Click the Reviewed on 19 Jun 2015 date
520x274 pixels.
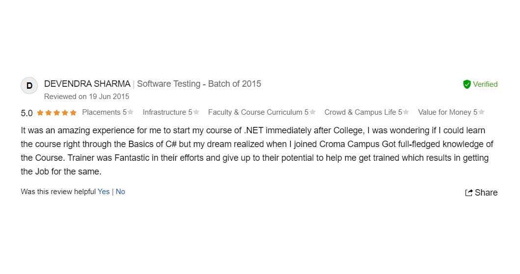[x=86, y=97]
